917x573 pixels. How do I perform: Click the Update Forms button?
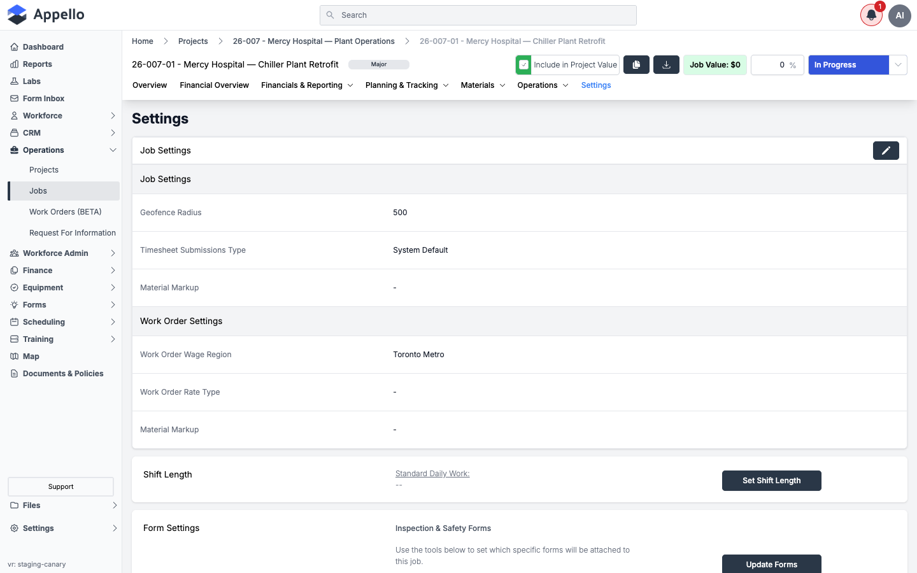click(x=771, y=564)
